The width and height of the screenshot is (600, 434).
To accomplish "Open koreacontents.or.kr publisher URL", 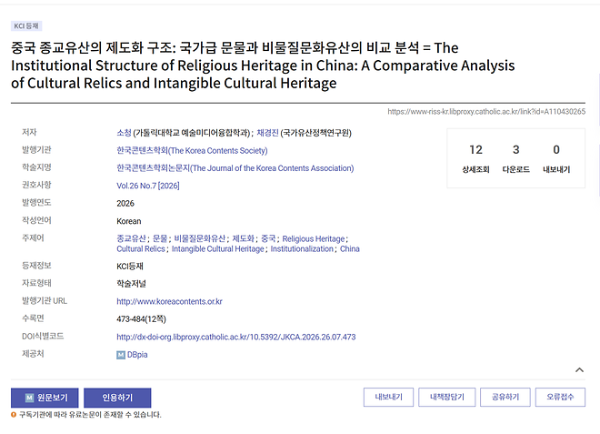I will [169, 301].
